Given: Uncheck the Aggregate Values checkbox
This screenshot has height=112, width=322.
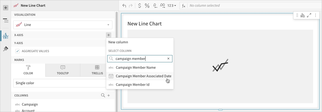Looking at the screenshot, I should coord(18,51).
